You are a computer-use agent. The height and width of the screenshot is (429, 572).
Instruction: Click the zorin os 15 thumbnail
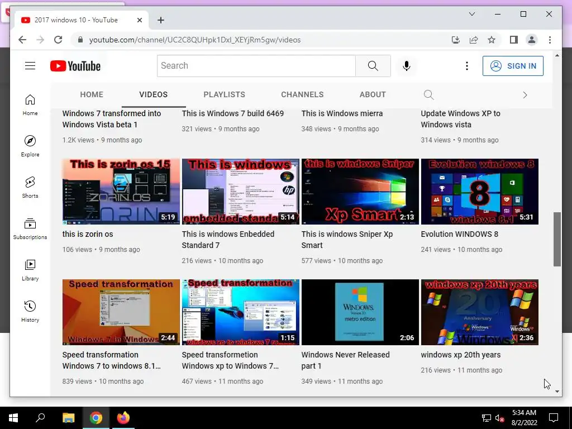[x=121, y=192]
